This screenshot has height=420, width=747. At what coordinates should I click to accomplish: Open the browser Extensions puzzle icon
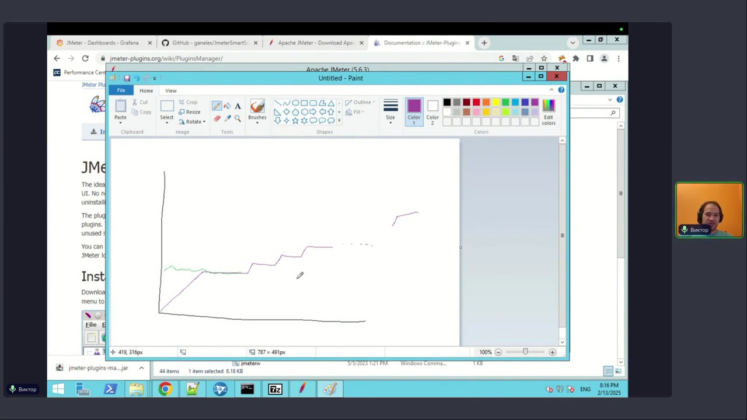[575, 58]
